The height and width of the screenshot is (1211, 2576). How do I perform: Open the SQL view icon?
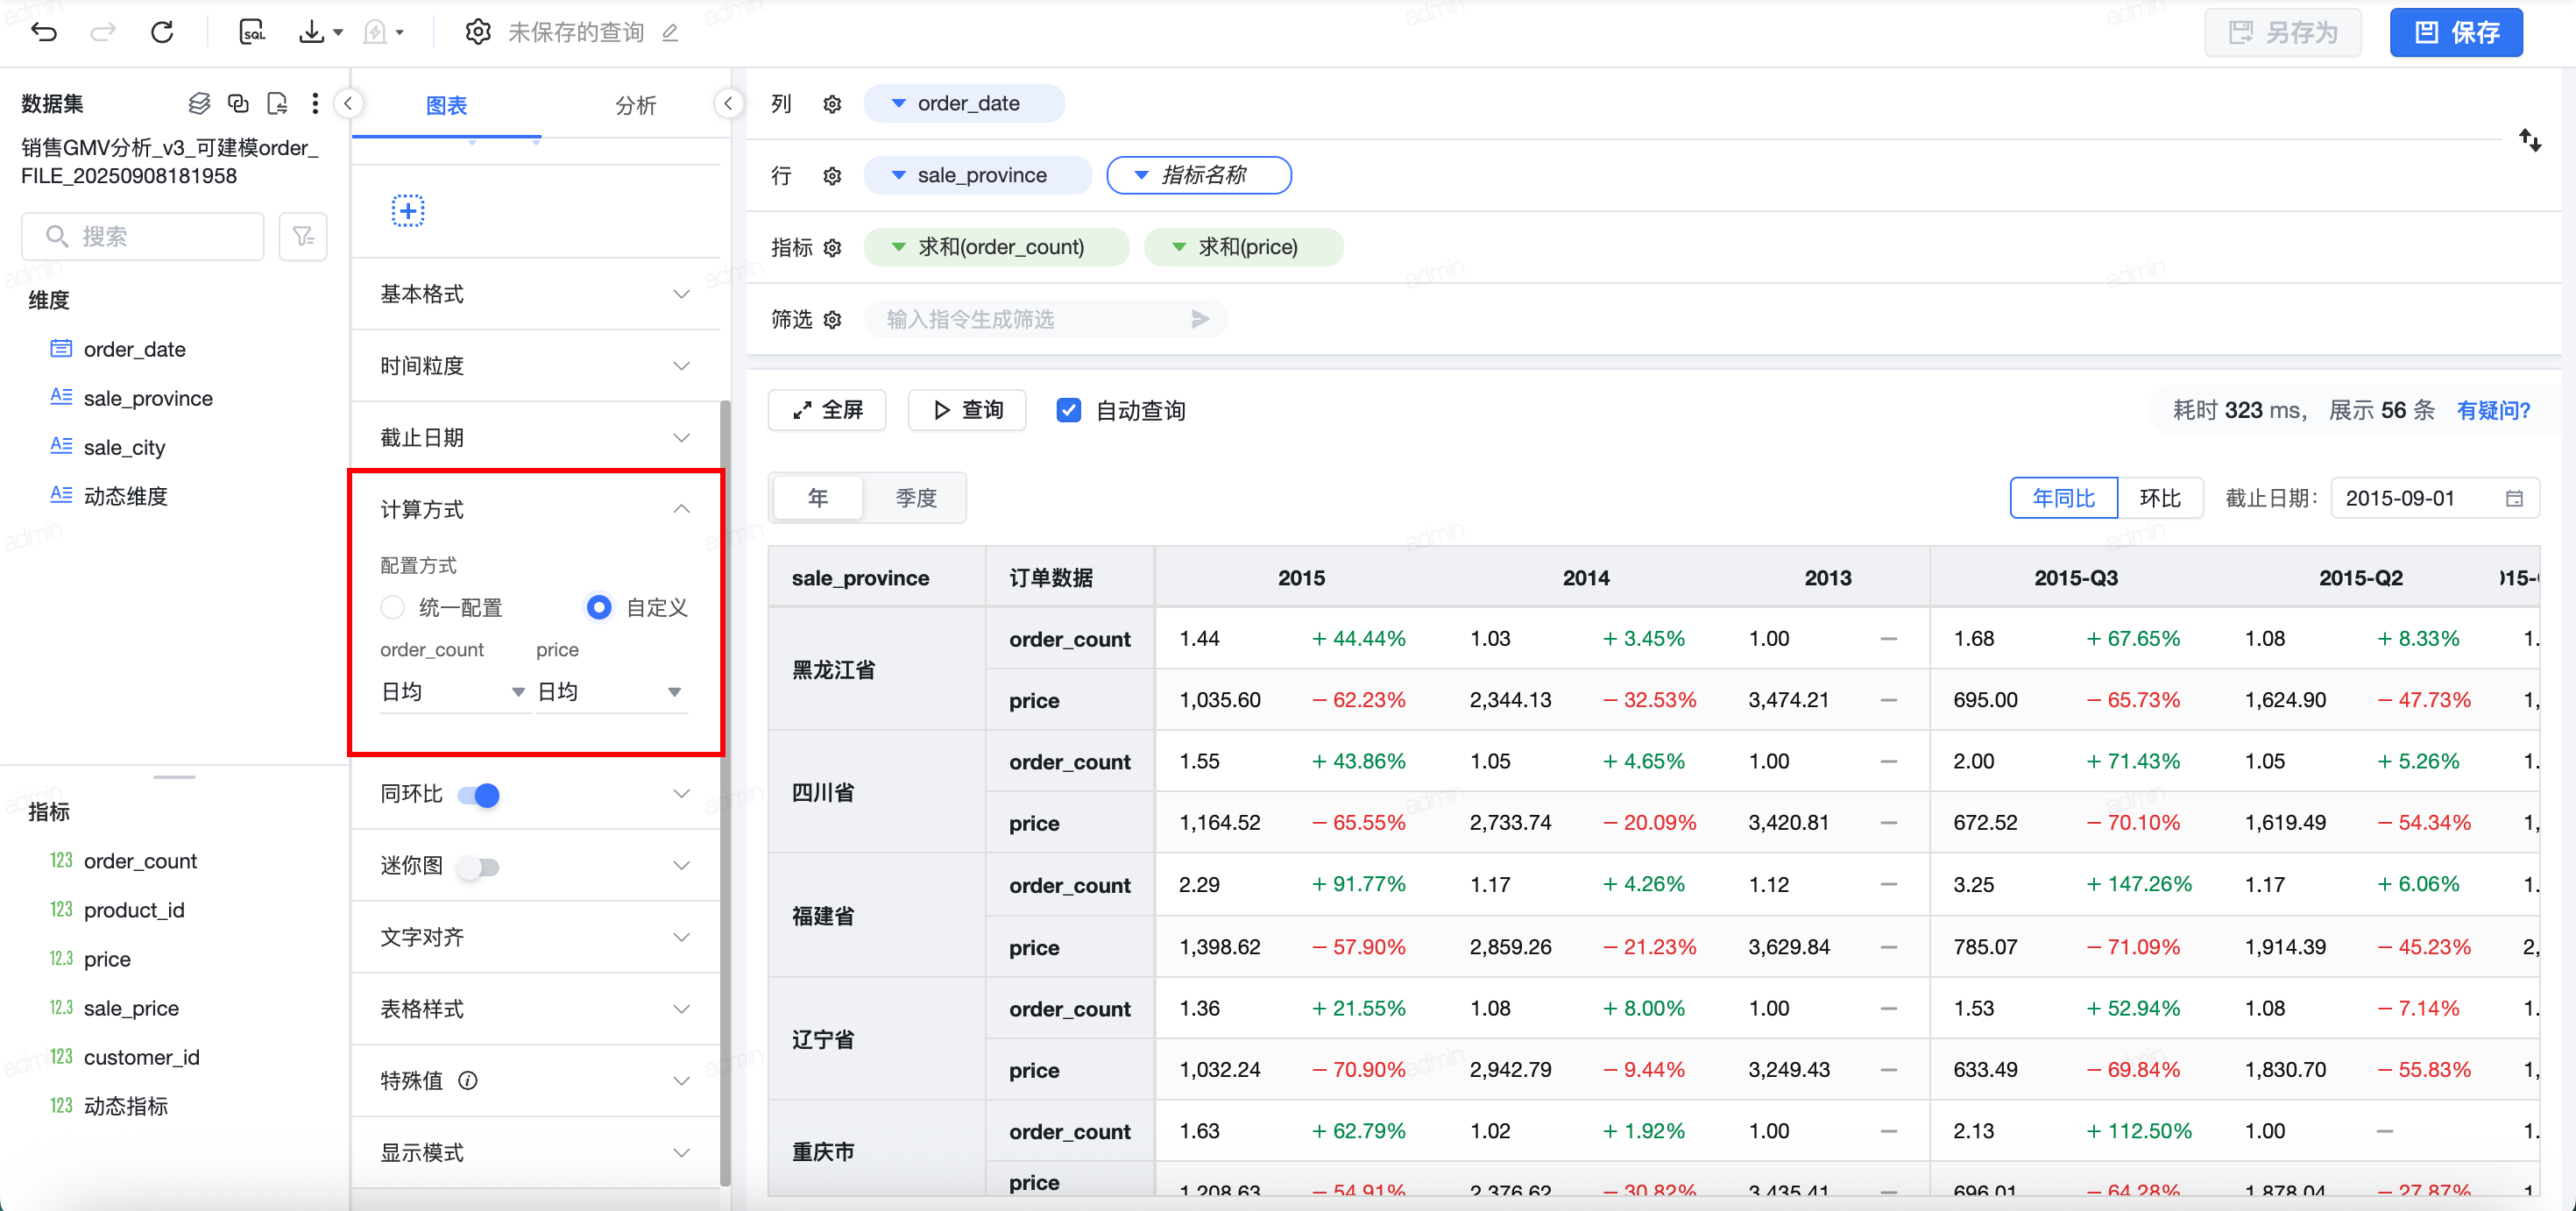click(x=252, y=32)
